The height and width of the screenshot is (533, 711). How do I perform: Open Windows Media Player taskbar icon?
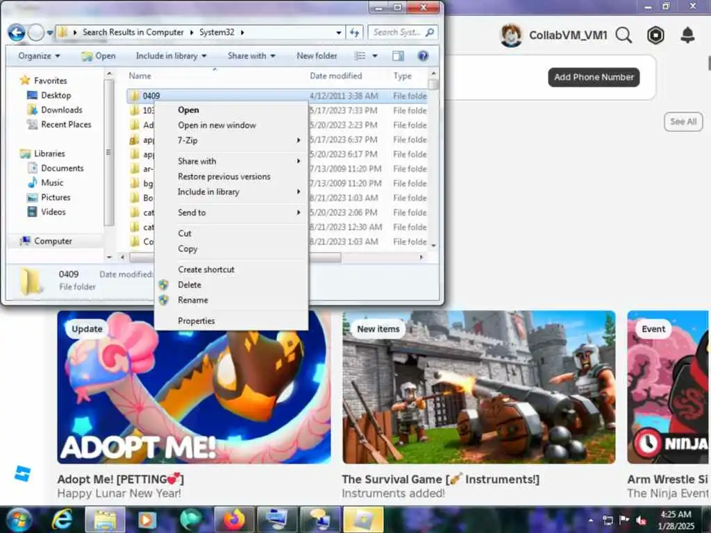(147, 520)
